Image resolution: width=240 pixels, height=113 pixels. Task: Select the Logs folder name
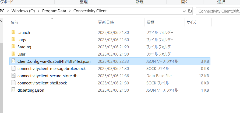pyautogui.click(x=22, y=40)
